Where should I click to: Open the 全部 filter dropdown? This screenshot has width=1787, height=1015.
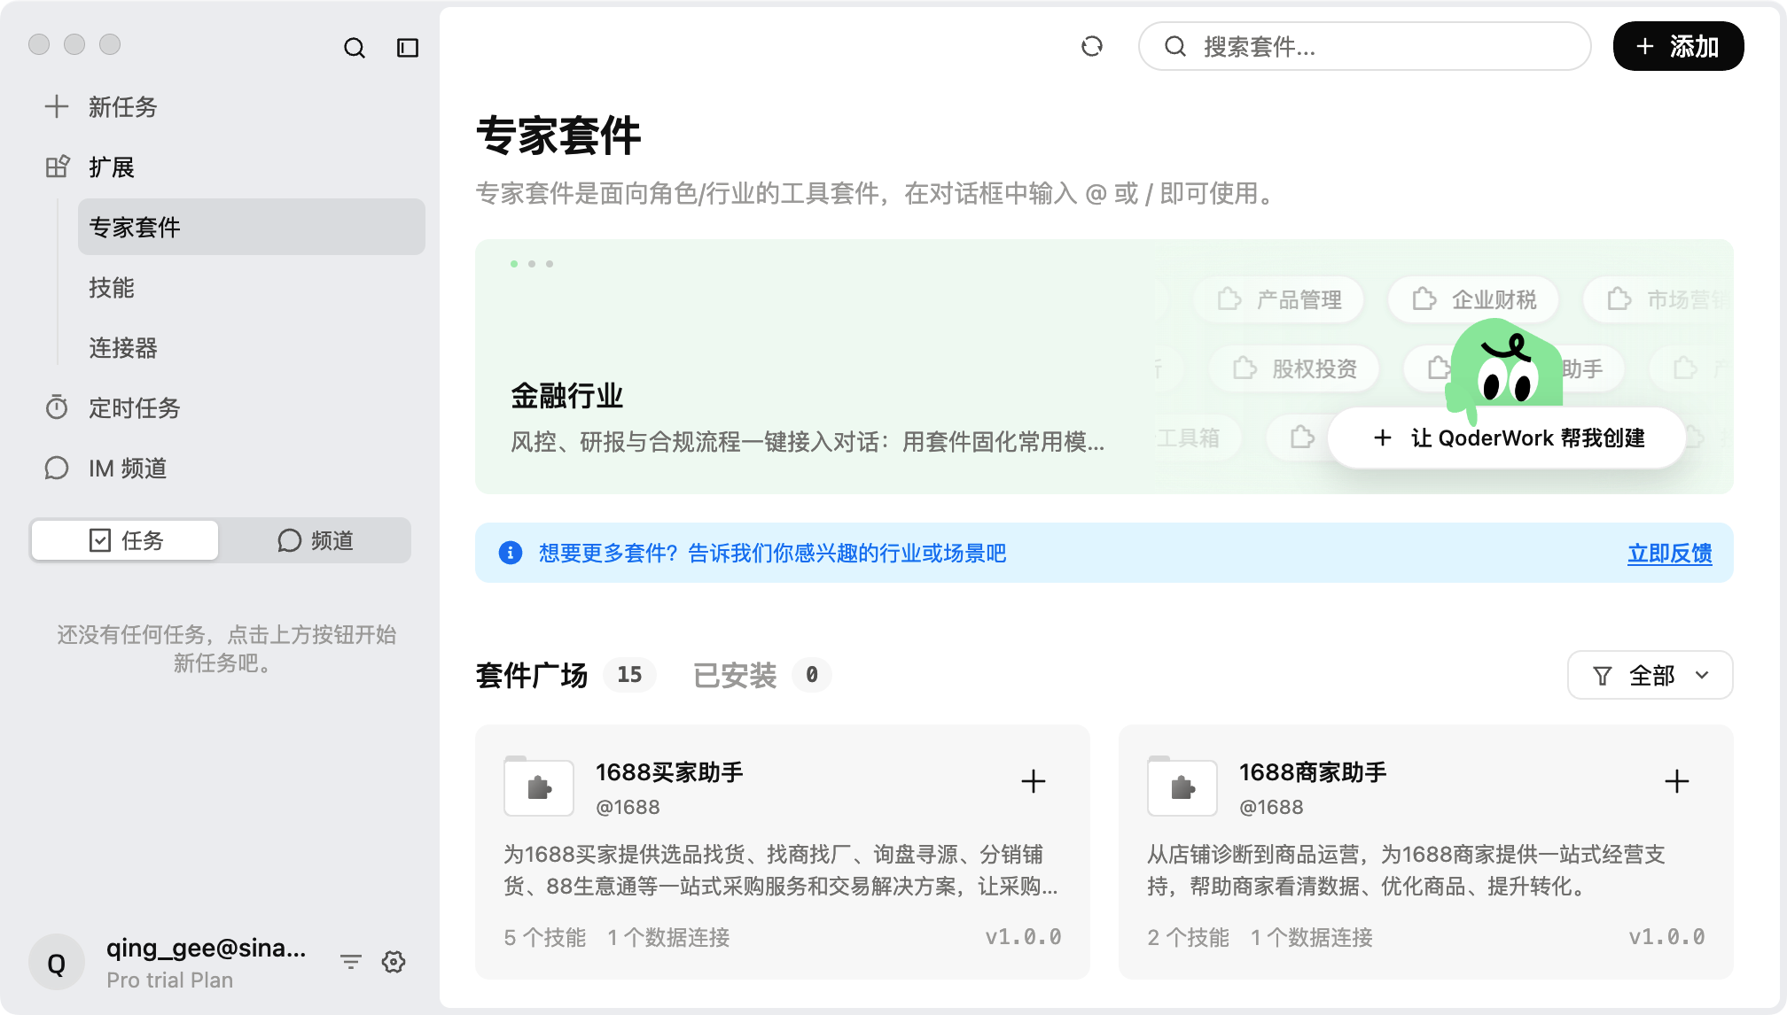(x=1650, y=676)
